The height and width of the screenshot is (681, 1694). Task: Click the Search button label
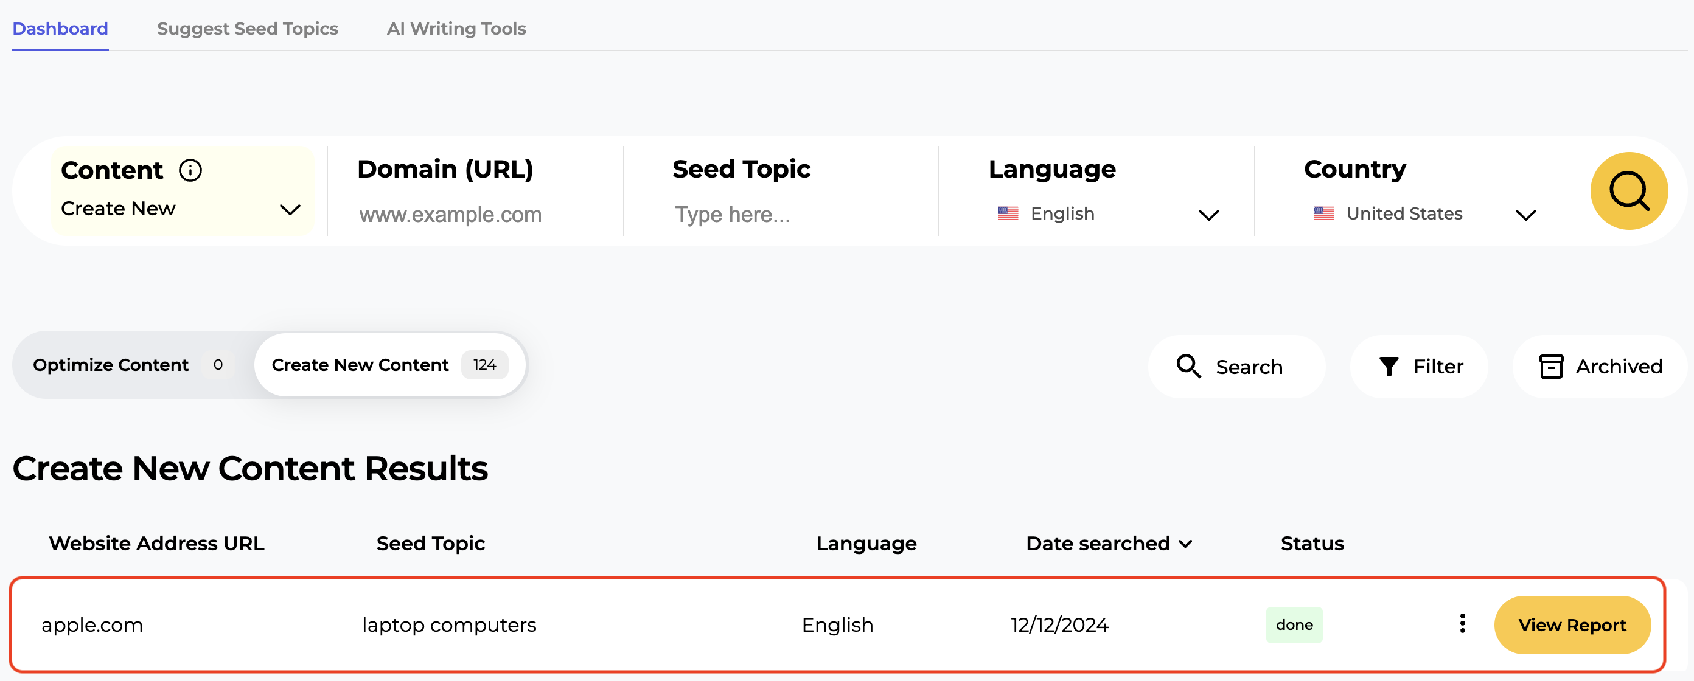tap(1249, 367)
